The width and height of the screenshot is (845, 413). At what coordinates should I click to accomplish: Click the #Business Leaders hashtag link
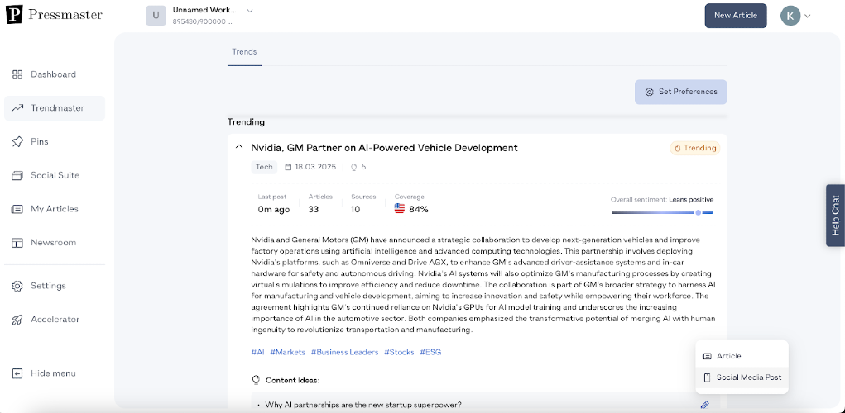[345, 352]
